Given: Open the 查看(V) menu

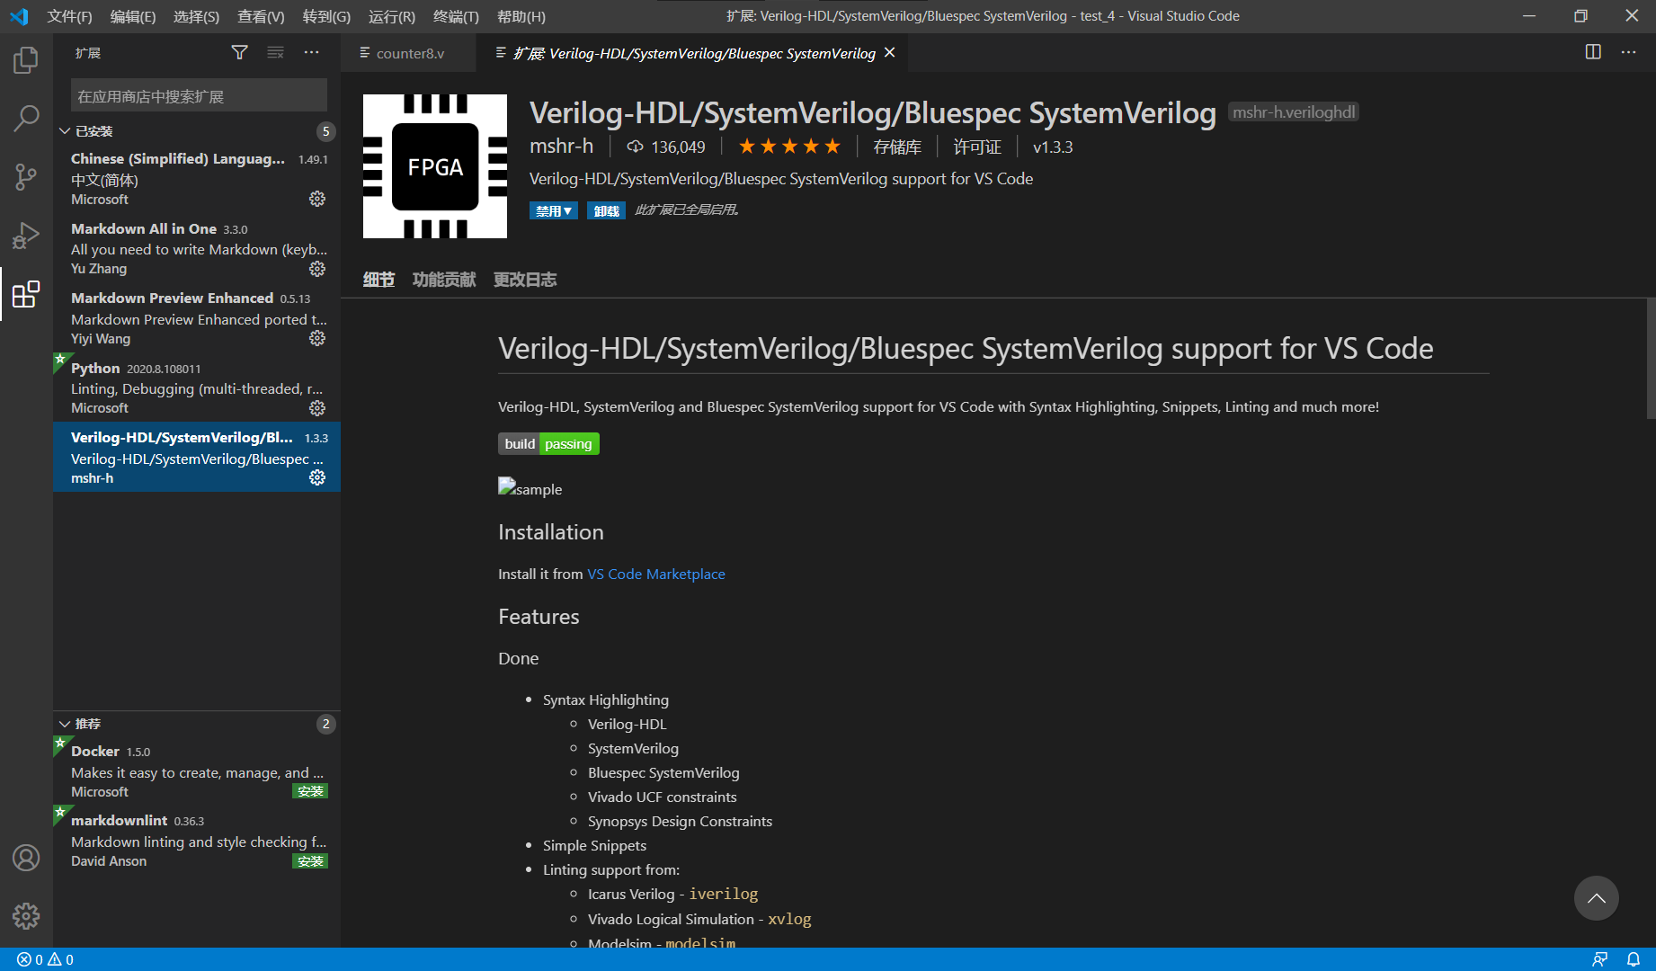Looking at the screenshot, I should pos(261,16).
